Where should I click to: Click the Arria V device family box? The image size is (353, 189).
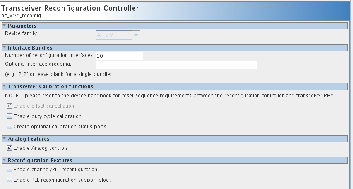click(114, 35)
